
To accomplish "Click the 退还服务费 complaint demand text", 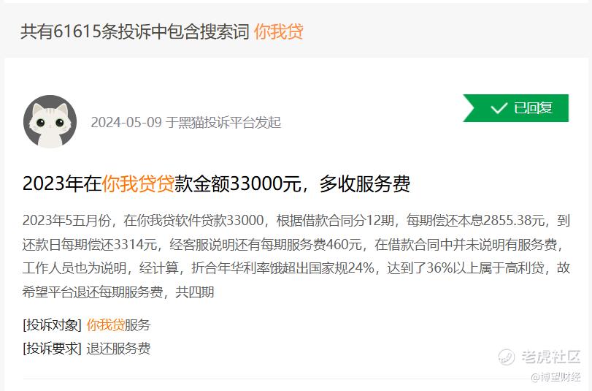I will pyautogui.click(x=118, y=349).
